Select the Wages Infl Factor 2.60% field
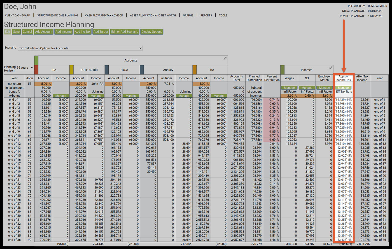This screenshot has width=392, height=249. (x=289, y=96)
